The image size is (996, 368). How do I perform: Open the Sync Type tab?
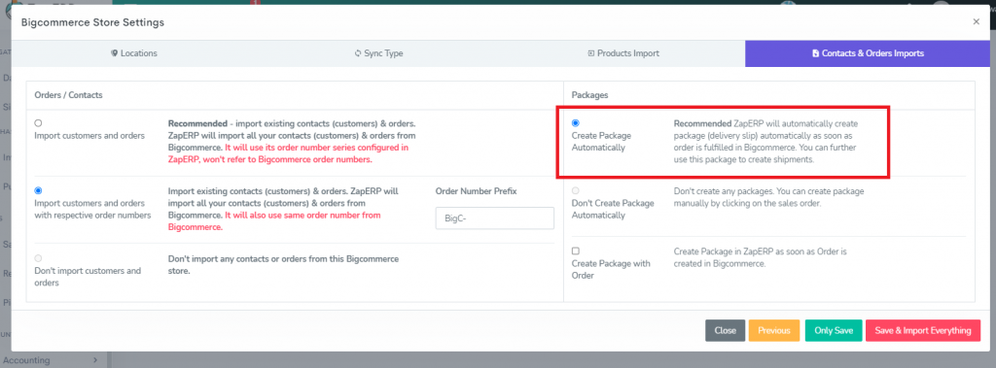pyautogui.click(x=378, y=53)
